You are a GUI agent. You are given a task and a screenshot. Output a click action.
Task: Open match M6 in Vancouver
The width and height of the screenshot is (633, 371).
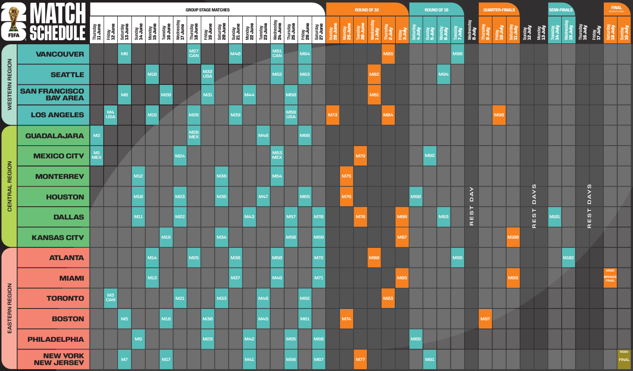tap(125, 54)
